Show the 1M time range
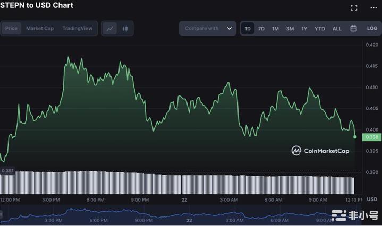The image size is (382, 226). point(275,29)
